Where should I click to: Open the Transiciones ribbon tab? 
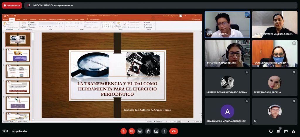[33, 19]
